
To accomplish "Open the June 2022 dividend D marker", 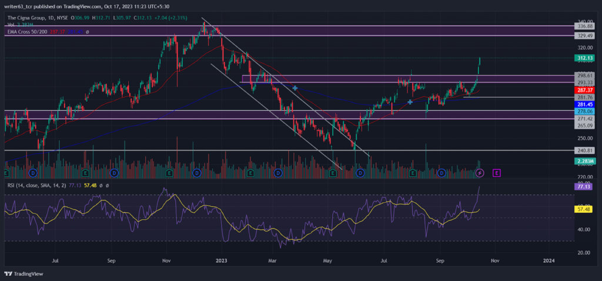I will pos(33,173).
